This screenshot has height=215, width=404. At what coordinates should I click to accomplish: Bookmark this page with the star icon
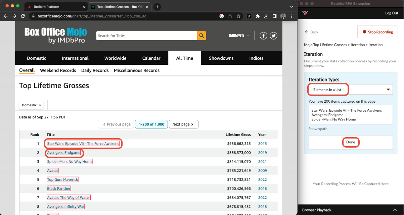tap(238, 16)
